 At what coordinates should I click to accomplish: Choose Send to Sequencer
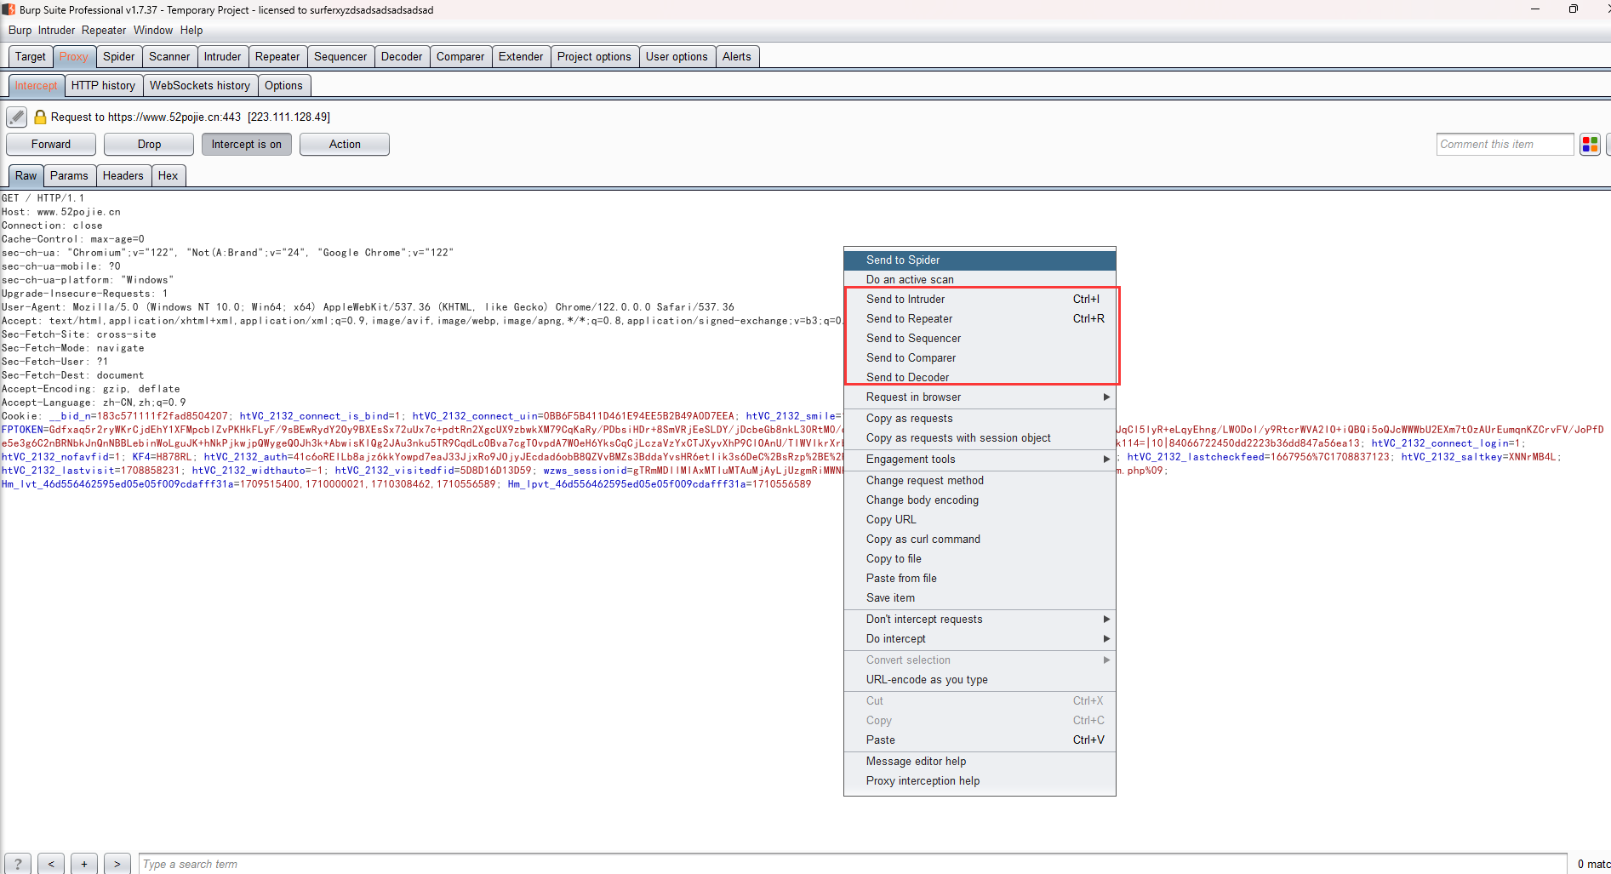coord(980,339)
